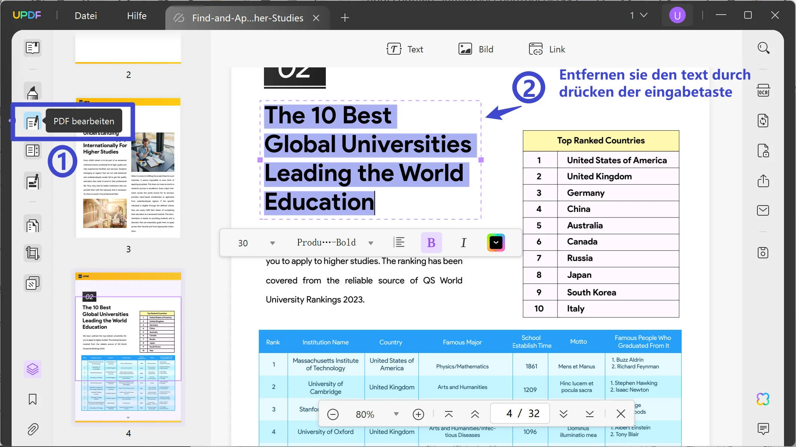Click the bookmark icon in sidebar
The image size is (796, 447).
pyautogui.click(x=33, y=399)
